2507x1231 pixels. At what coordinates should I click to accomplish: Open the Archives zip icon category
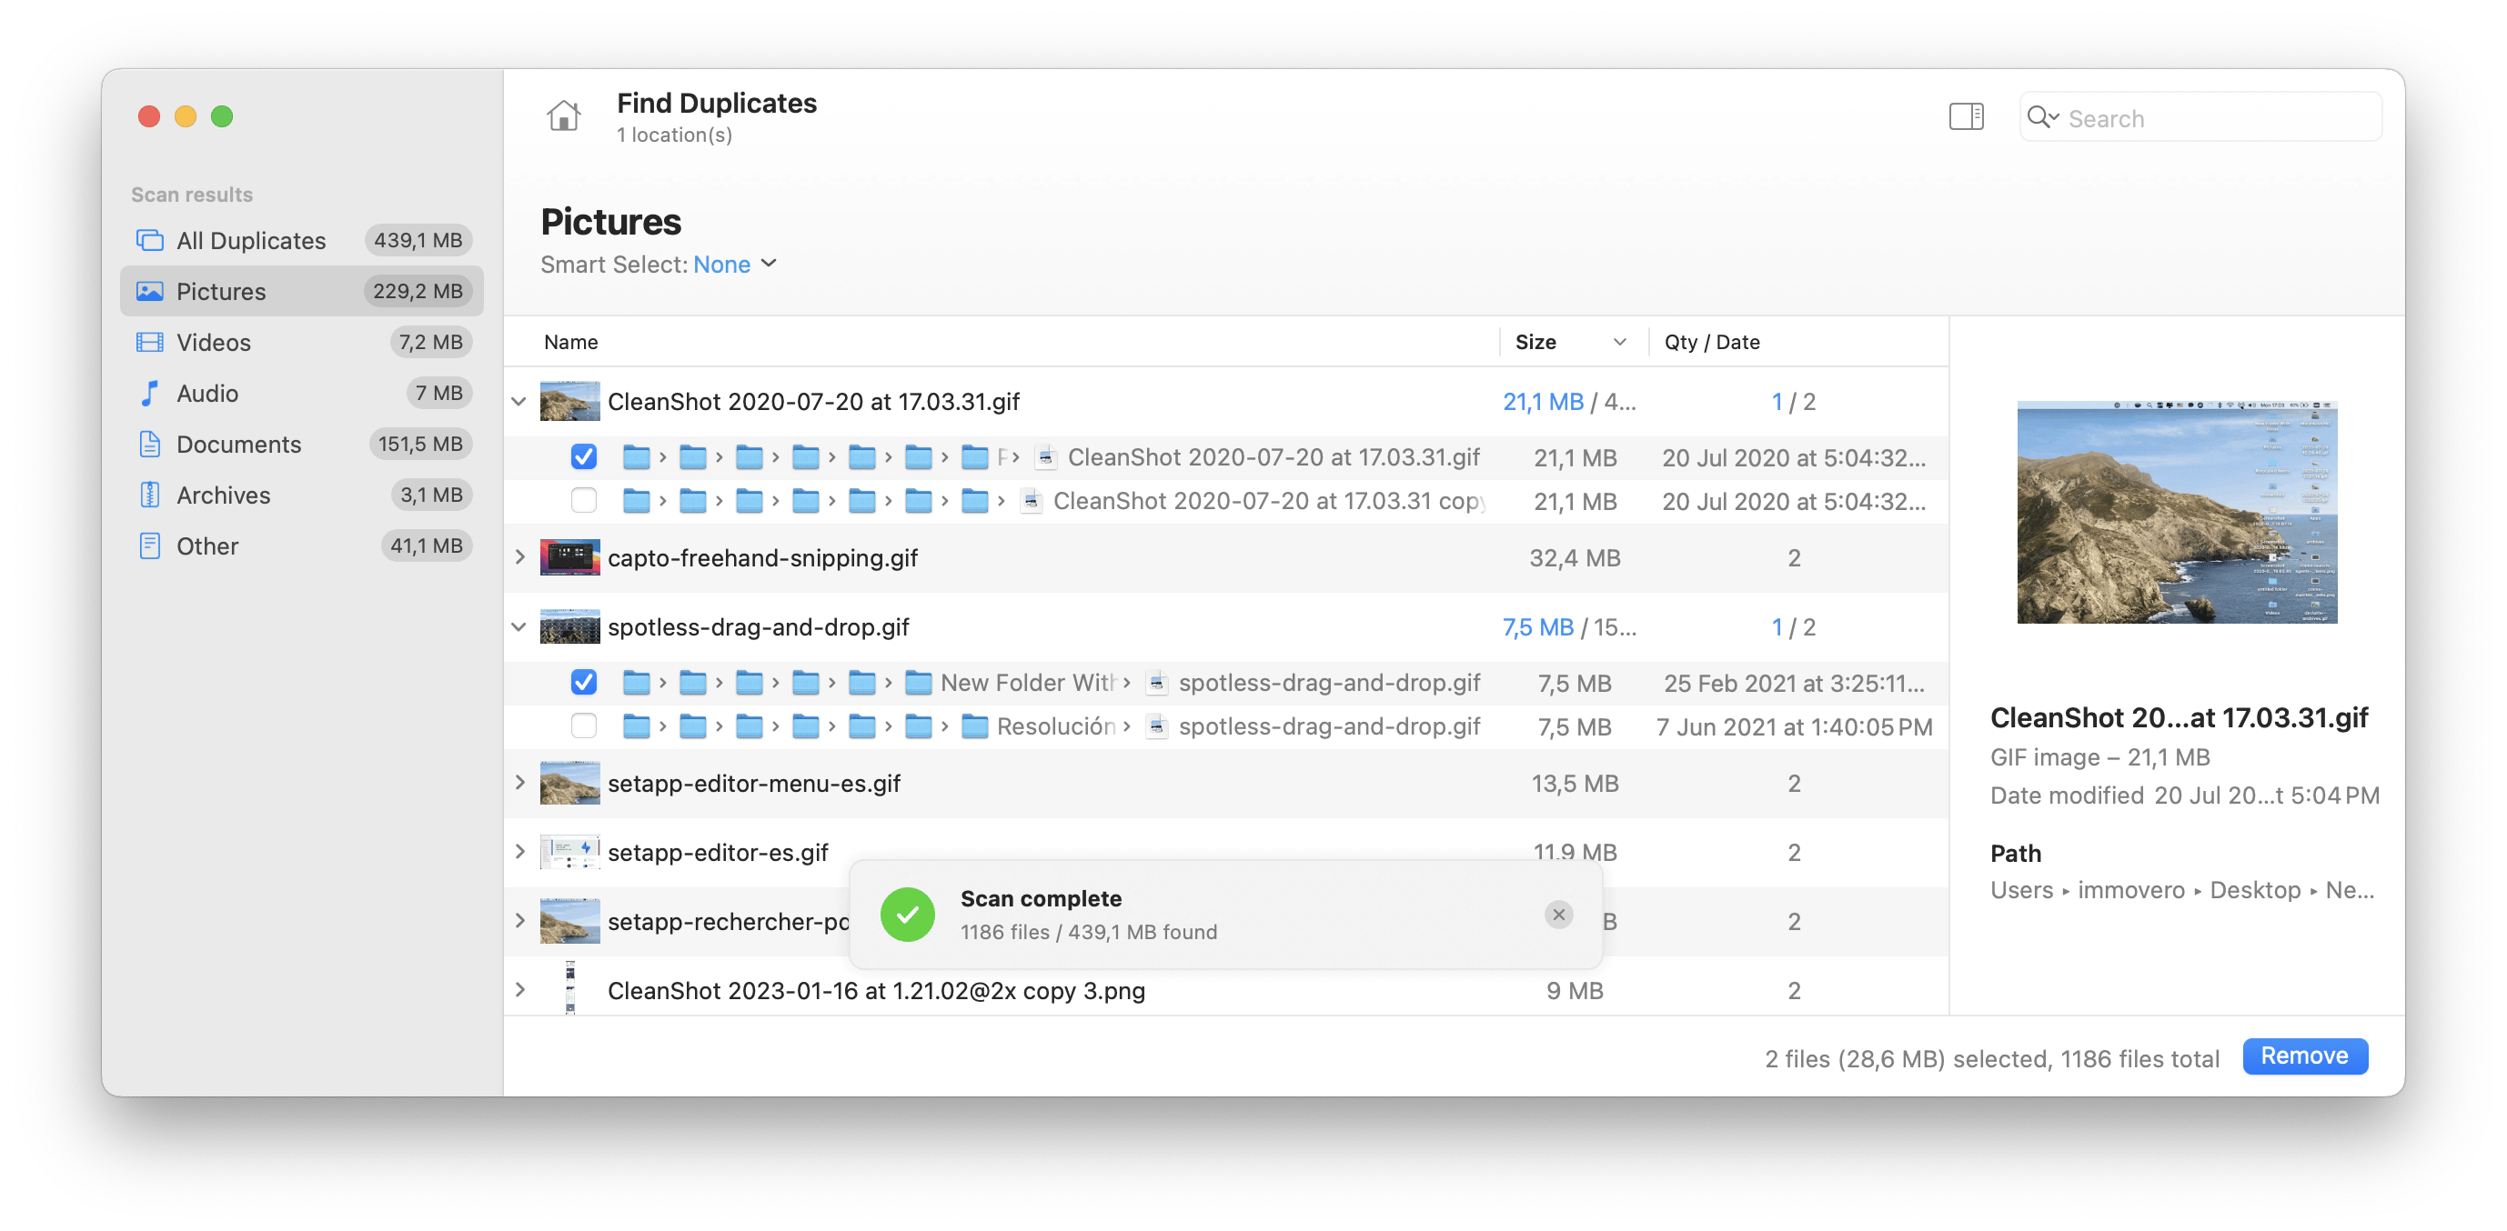pos(150,495)
